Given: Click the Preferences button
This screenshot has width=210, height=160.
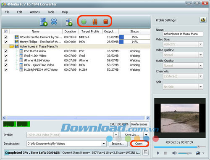Looking at the screenshot, I should (x=139, y=124).
